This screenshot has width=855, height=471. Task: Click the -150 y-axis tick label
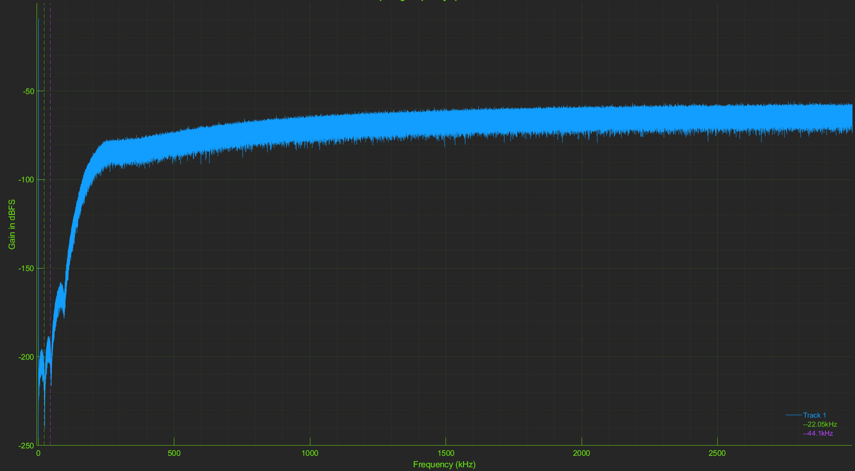pos(26,269)
